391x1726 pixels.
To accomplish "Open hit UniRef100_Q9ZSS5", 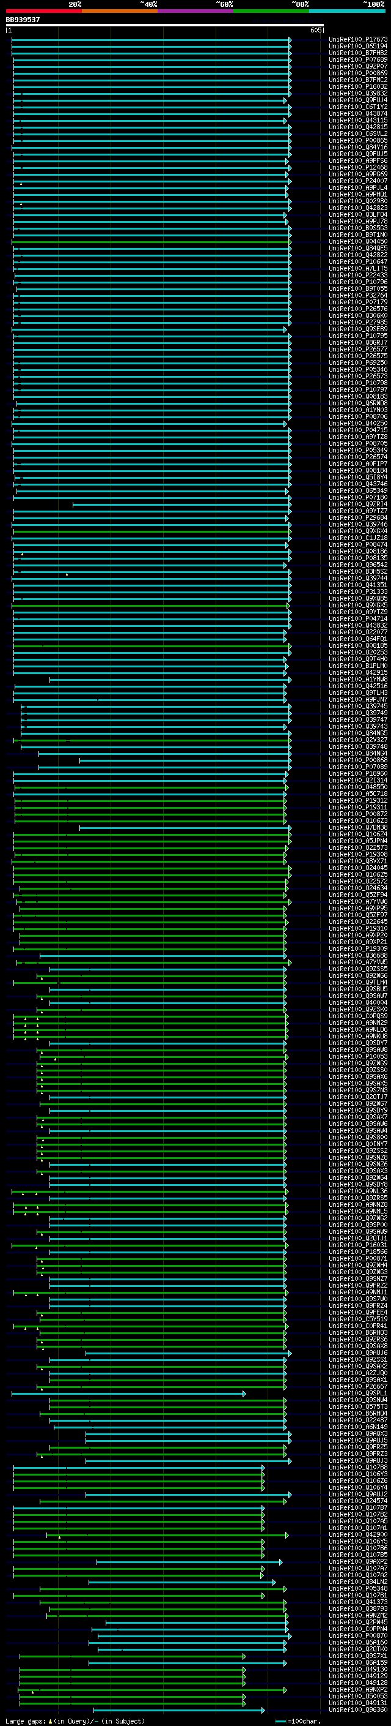I will [x=358, y=969].
